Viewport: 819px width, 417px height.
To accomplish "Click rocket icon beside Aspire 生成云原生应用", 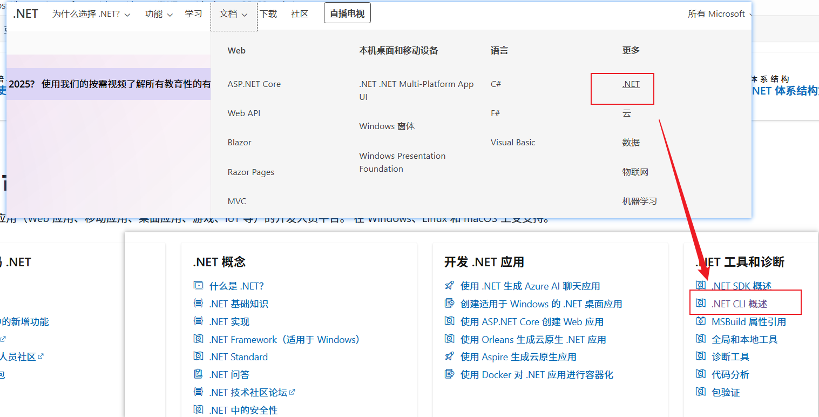I will click(x=449, y=357).
